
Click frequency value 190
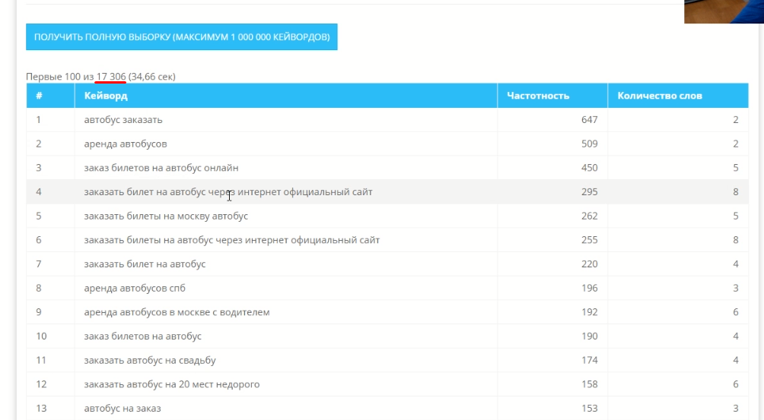click(589, 336)
